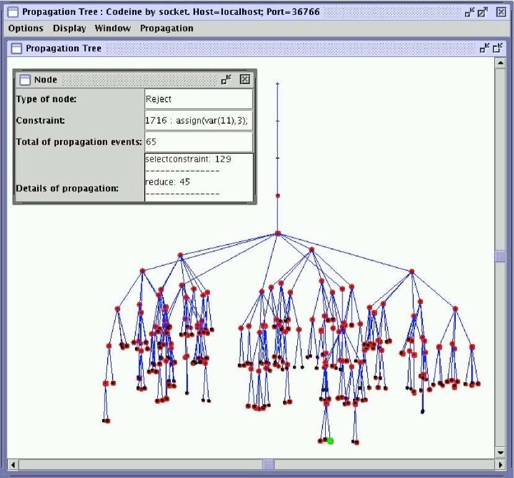514x478 pixels.
Task: Click the 'Details of propagation:' label
Action: 68,188
